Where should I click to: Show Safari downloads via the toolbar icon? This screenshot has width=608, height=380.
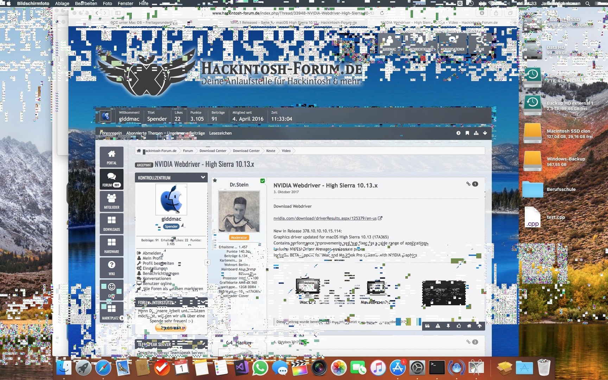point(482,13)
